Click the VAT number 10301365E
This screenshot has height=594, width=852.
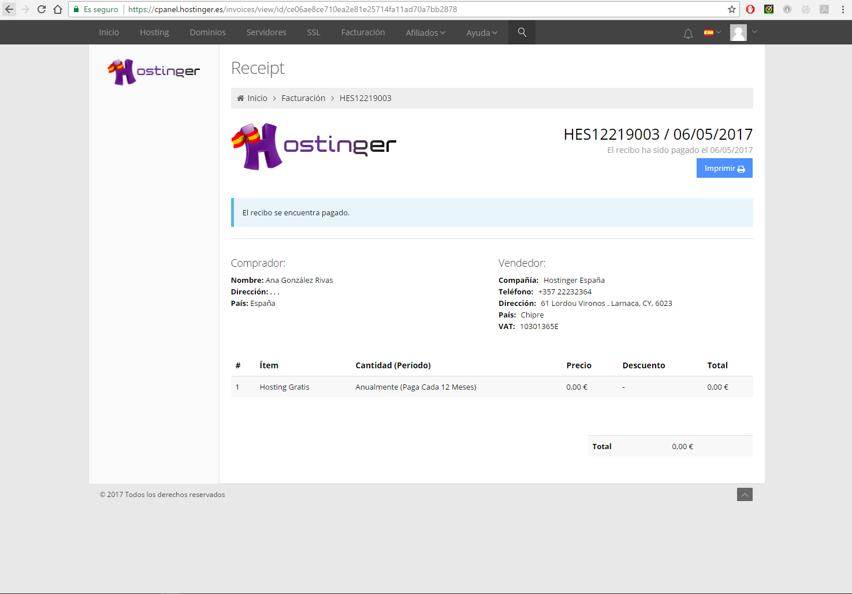[x=539, y=326]
